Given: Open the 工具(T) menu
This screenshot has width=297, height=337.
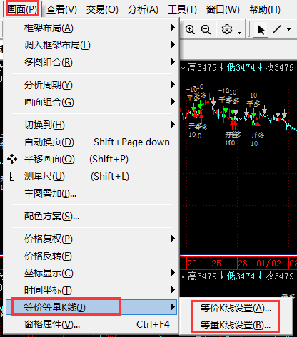Looking at the screenshot, I should (x=182, y=9).
